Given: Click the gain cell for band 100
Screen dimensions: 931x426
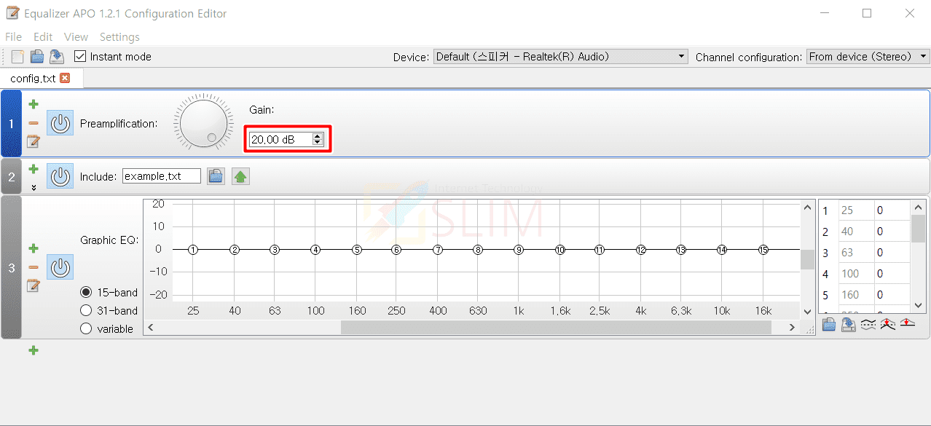Looking at the screenshot, I should 892,274.
